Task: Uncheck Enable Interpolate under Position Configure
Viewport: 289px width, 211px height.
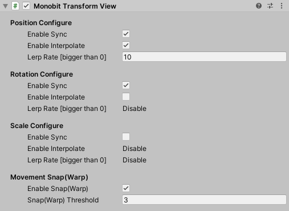Action: tap(126, 45)
